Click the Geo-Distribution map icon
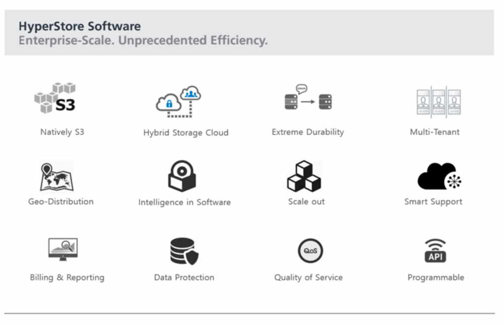Image resolution: width=504 pixels, height=324 pixels. [57, 177]
